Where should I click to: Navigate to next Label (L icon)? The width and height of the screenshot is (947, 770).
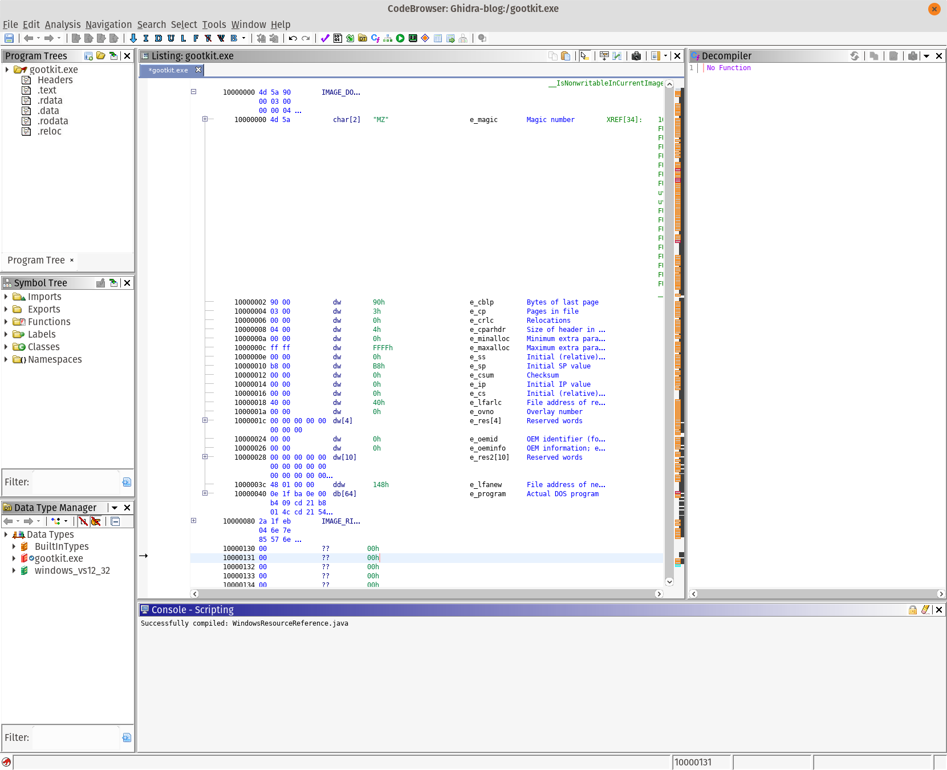(x=184, y=38)
